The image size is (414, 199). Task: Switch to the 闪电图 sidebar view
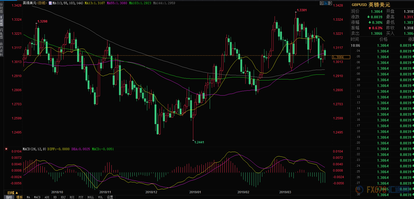click(x=2, y=33)
